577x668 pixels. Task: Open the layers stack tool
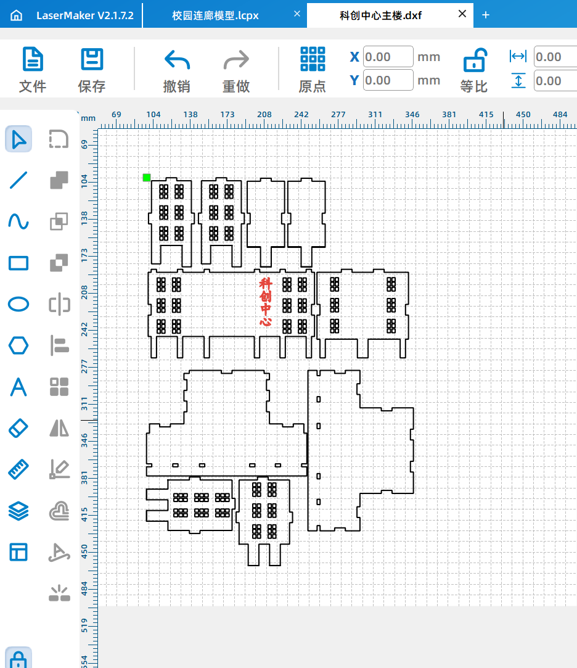click(18, 511)
